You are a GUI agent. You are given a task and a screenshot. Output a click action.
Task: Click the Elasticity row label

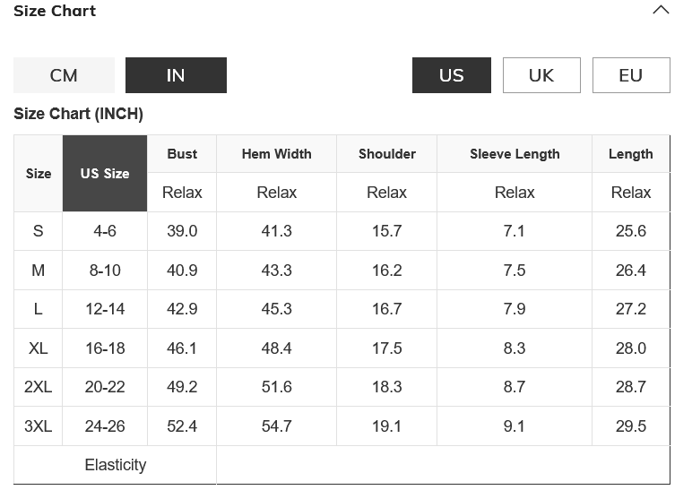[115, 465]
